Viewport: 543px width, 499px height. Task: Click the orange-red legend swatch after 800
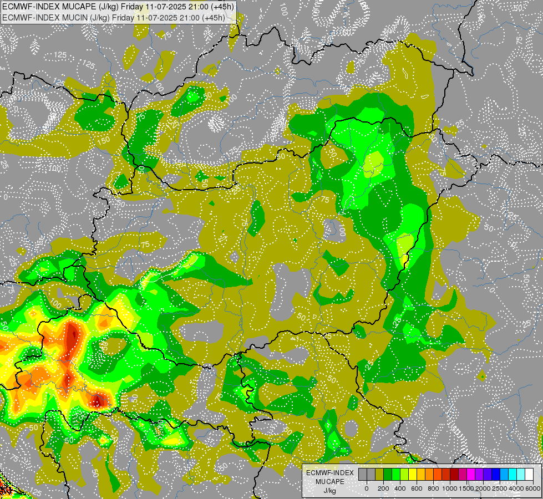438,475
